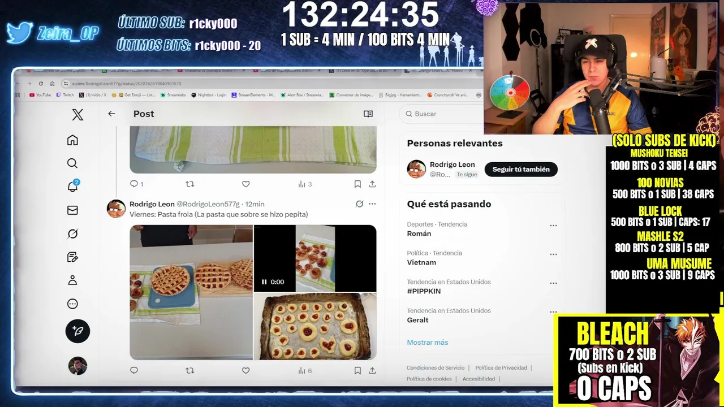
Task: Pause the video at 0:00
Action: click(x=264, y=282)
